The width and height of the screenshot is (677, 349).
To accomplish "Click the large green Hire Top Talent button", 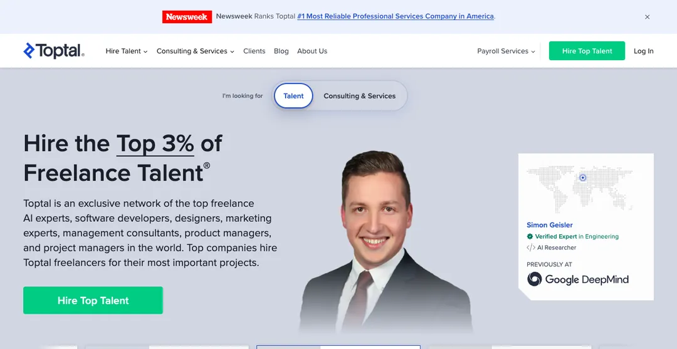I will [93, 300].
